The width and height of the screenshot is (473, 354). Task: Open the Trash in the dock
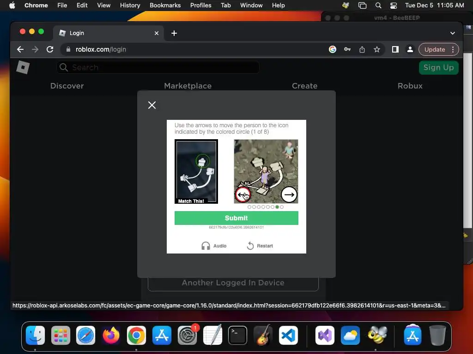438,336
